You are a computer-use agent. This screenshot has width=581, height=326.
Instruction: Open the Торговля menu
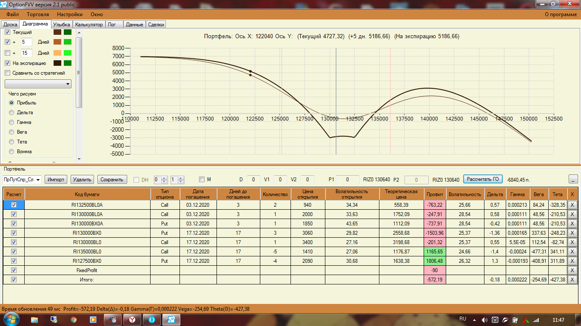click(38, 14)
